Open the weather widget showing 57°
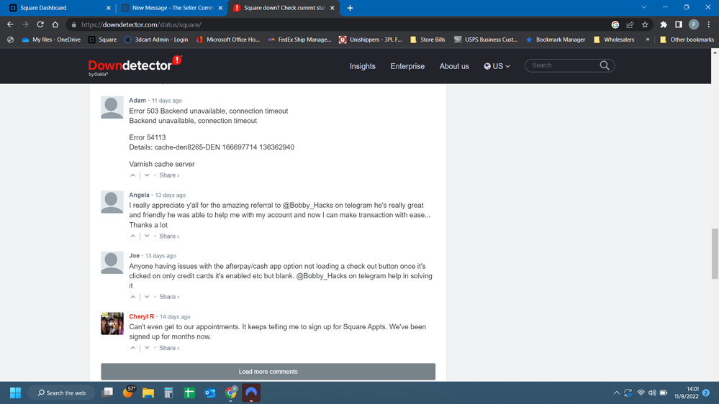Viewport: 719px width, 404px height. click(x=128, y=392)
